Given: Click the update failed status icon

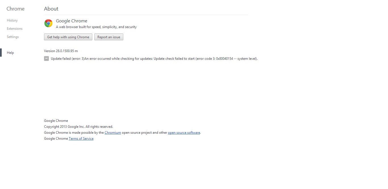Looking at the screenshot, I should [x=46, y=59].
